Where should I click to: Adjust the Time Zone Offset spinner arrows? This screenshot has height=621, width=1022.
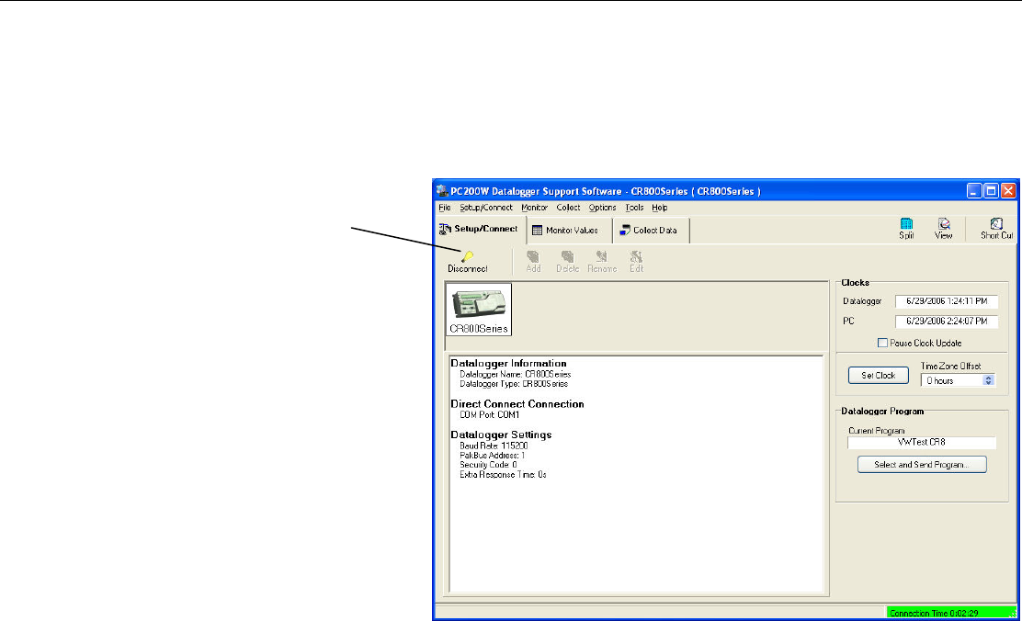(988, 380)
